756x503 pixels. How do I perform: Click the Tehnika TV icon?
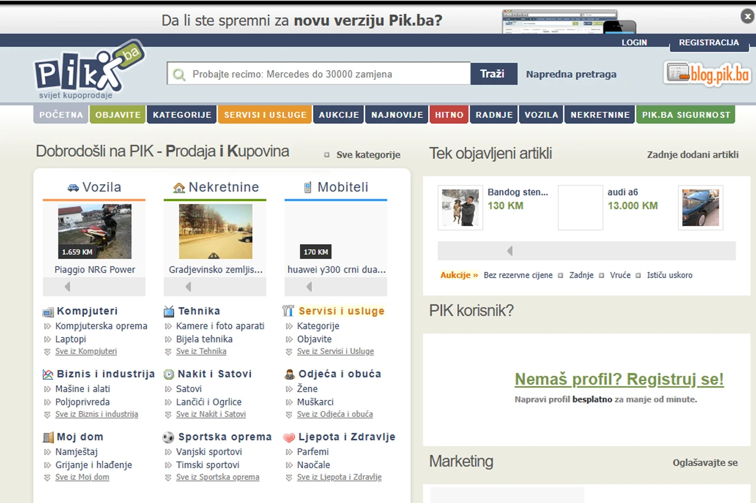(x=169, y=311)
